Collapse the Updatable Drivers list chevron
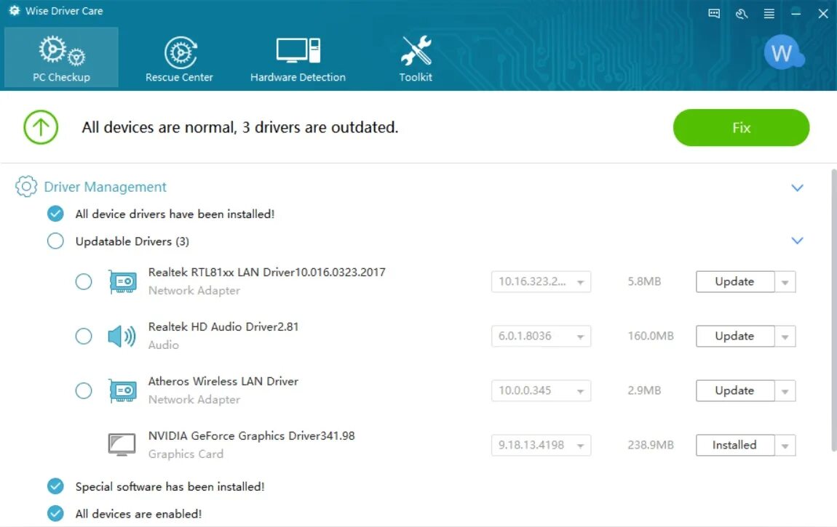The height and width of the screenshot is (527, 837). click(x=797, y=241)
